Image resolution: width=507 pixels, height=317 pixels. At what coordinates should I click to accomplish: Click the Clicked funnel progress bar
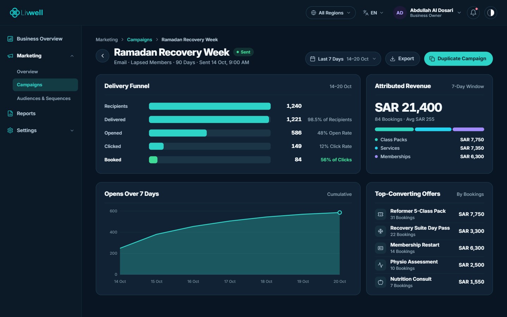click(x=210, y=146)
